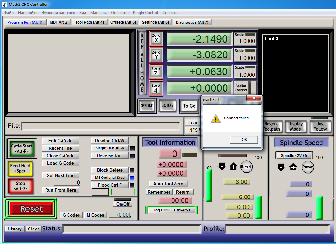Click Load G-Code button
Image resolution: width=336 pixels, height=244 pixels.
point(60,163)
